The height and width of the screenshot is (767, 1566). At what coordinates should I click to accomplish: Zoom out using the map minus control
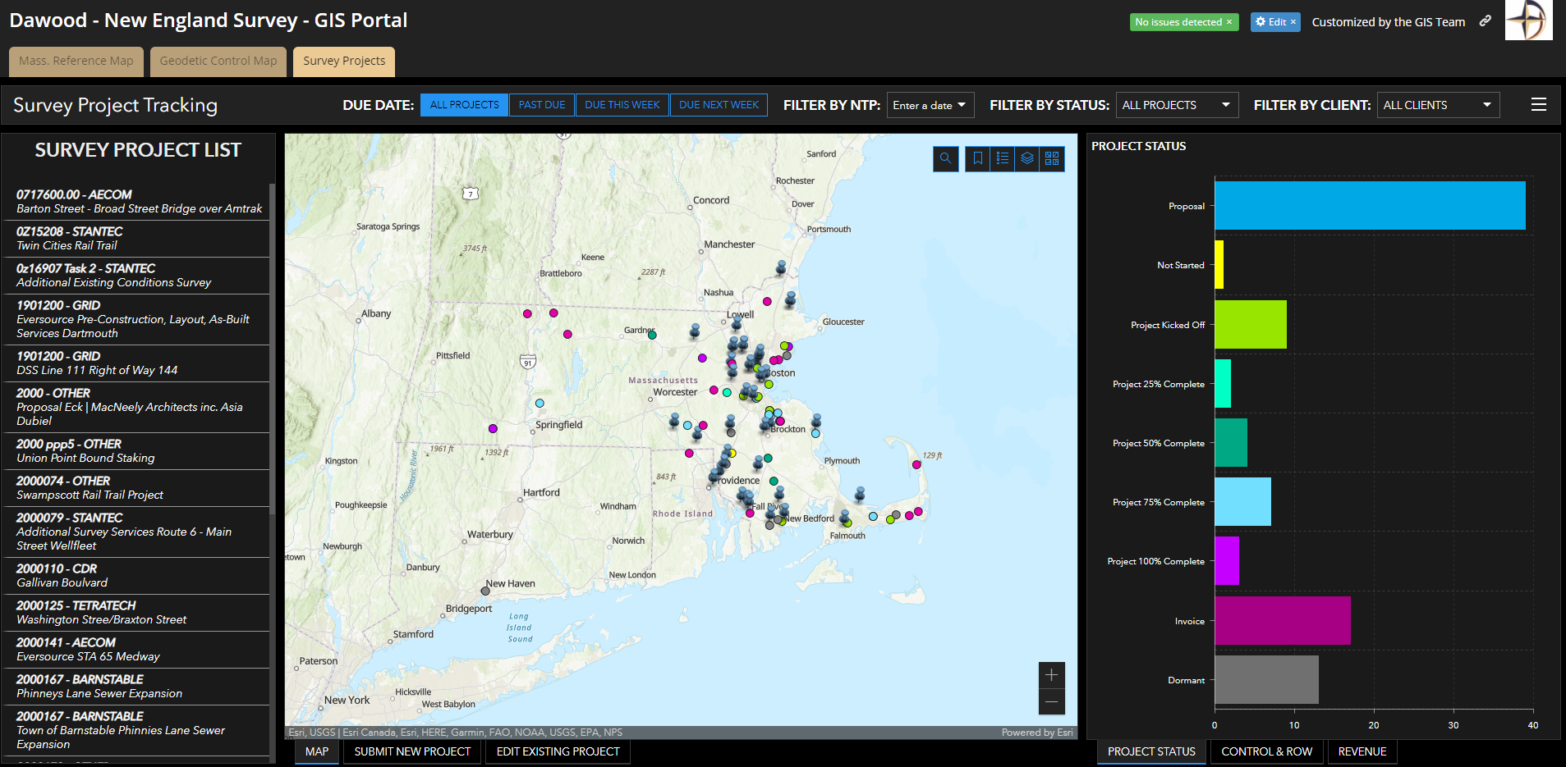click(x=1051, y=702)
